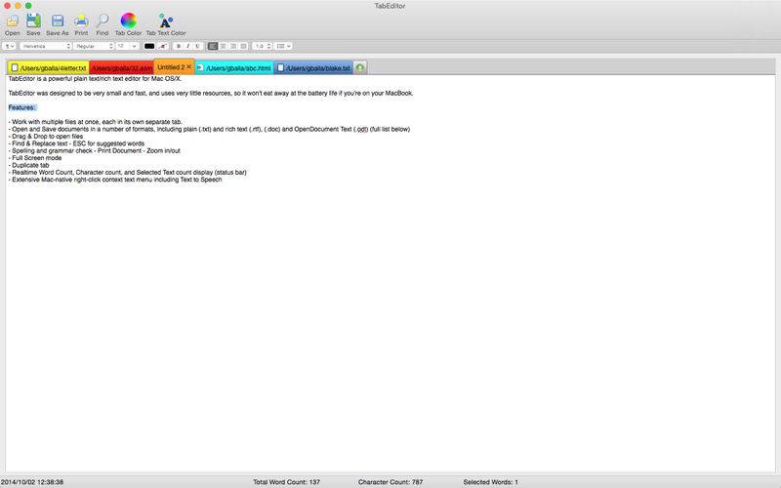Click the 'Find & Replace text' line

pyautogui.click(x=76, y=143)
